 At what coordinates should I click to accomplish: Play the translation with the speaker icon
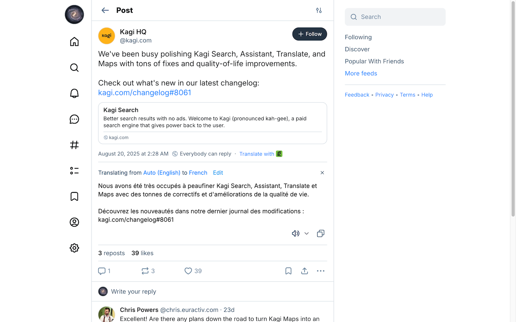tap(295, 233)
